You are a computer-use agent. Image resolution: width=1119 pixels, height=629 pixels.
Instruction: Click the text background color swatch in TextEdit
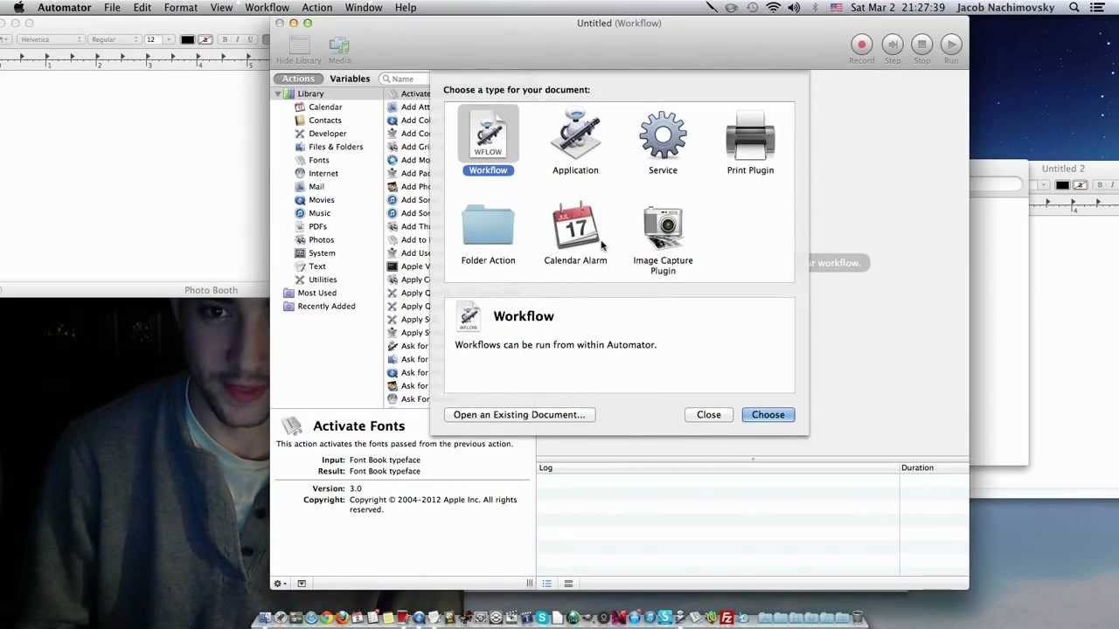(205, 39)
